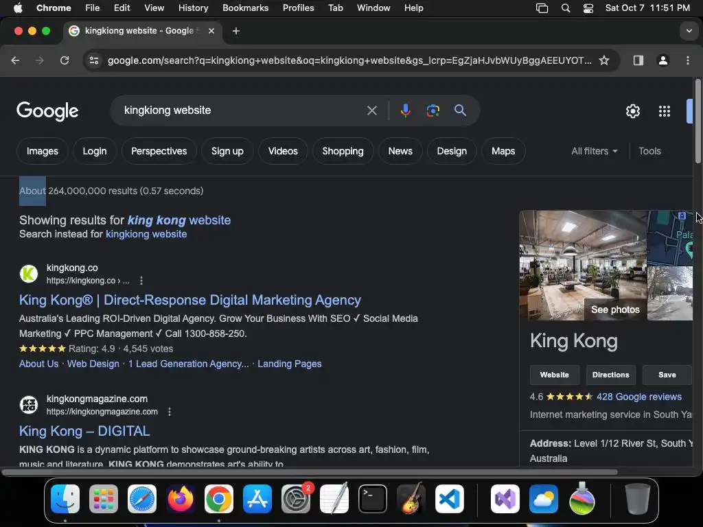Open the map thumbnail in knowledge panel
Screen dimensions: 703x527
point(670,237)
